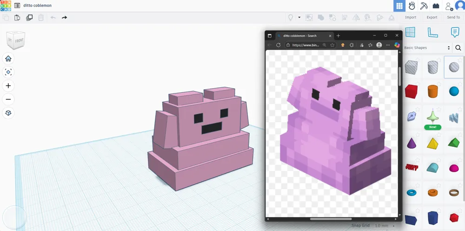The width and height of the screenshot is (465, 231).
Task: Click the Export button
Action: pos(432,17)
